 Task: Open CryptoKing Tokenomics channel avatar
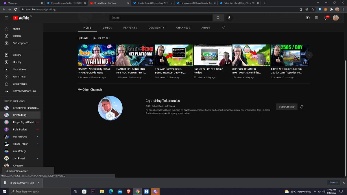tap(110, 108)
